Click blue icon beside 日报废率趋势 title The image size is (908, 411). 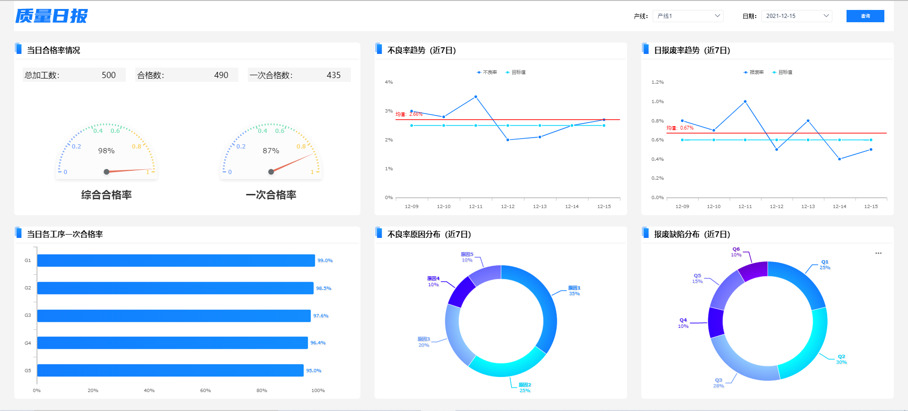point(646,48)
